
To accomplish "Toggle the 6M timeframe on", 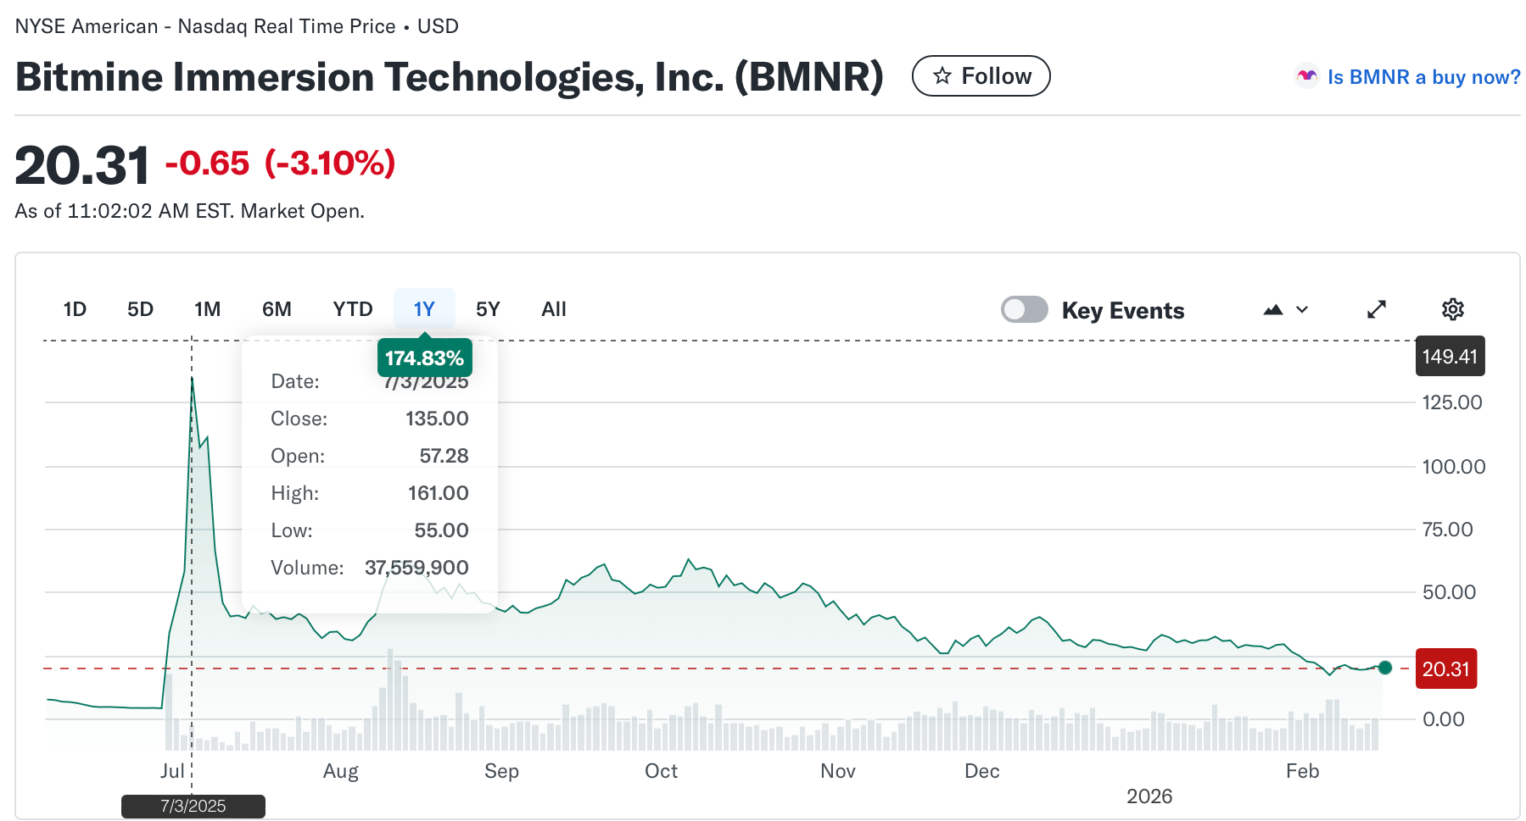I will coord(276,309).
